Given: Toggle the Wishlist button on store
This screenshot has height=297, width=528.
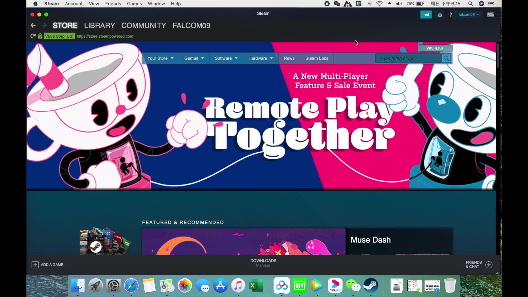Looking at the screenshot, I should pyautogui.click(x=435, y=48).
